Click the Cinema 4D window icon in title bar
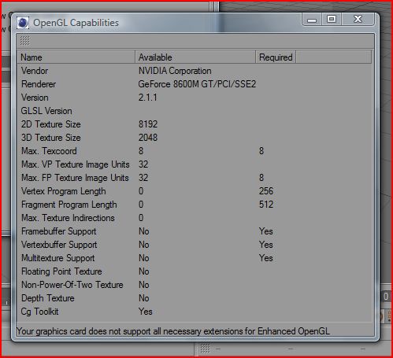The width and height of the screenshot is (393, 358). click(x=23, y=23)
